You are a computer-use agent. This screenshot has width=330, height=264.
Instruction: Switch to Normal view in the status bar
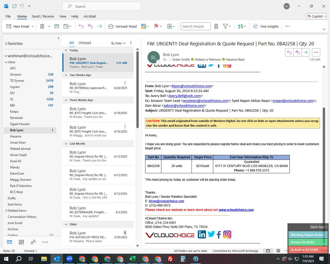coord(268,251)
